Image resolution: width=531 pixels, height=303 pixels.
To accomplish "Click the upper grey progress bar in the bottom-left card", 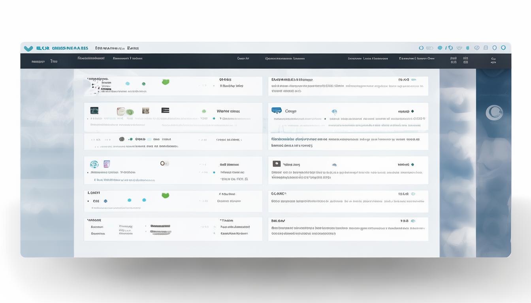I will tap(160, 226).
